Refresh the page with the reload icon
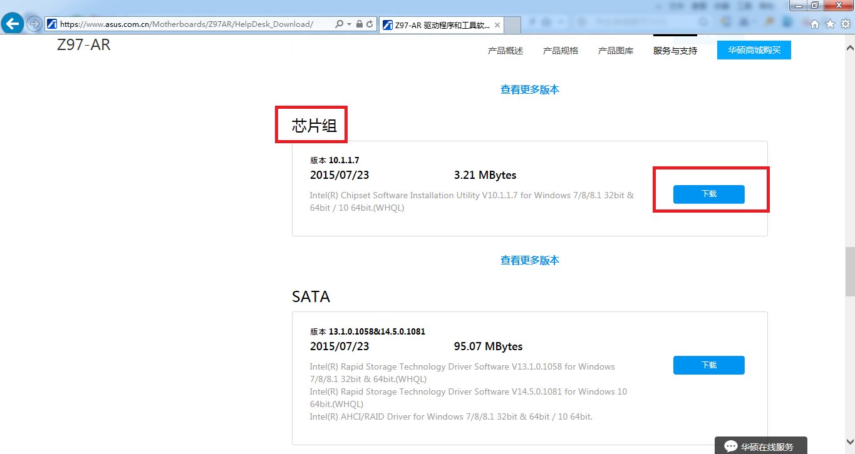Image resolution: width=855 pixels, height=454 pixels. coord(370,24)
